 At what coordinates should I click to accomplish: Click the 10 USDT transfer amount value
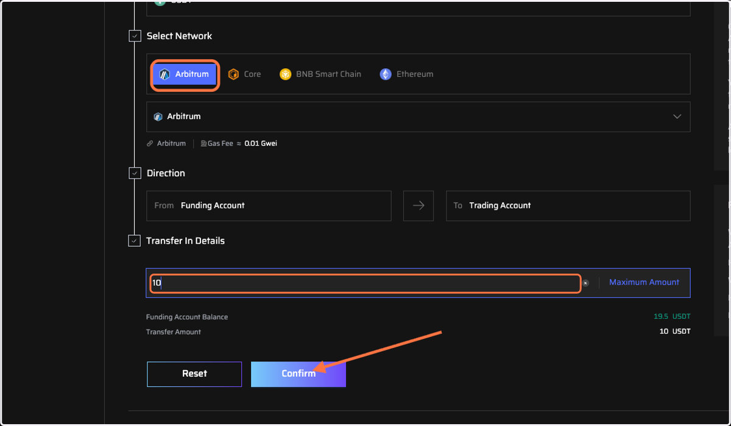pyautogui.click(x=675, y=332)
